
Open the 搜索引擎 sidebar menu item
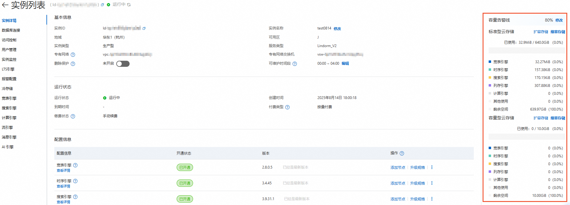(9, 108)
